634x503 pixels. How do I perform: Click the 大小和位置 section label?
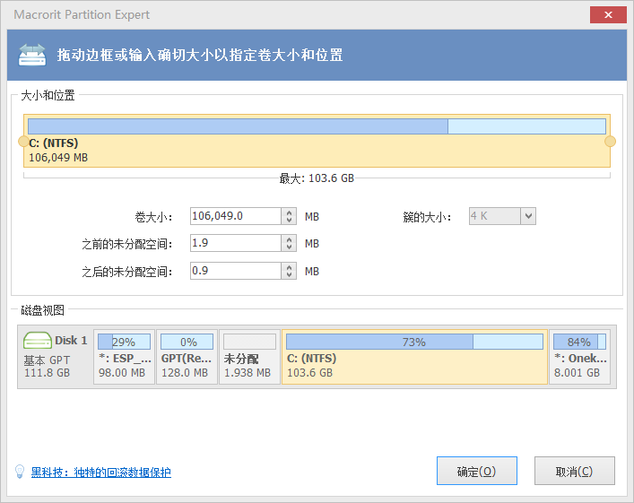(x=48, y=95)
